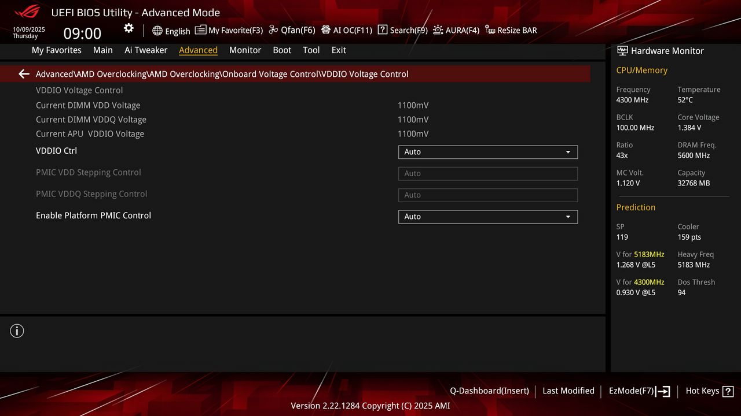Click the back arrow to previous menu
This screenshot has height=416, width=741.
tap(23, 73)
